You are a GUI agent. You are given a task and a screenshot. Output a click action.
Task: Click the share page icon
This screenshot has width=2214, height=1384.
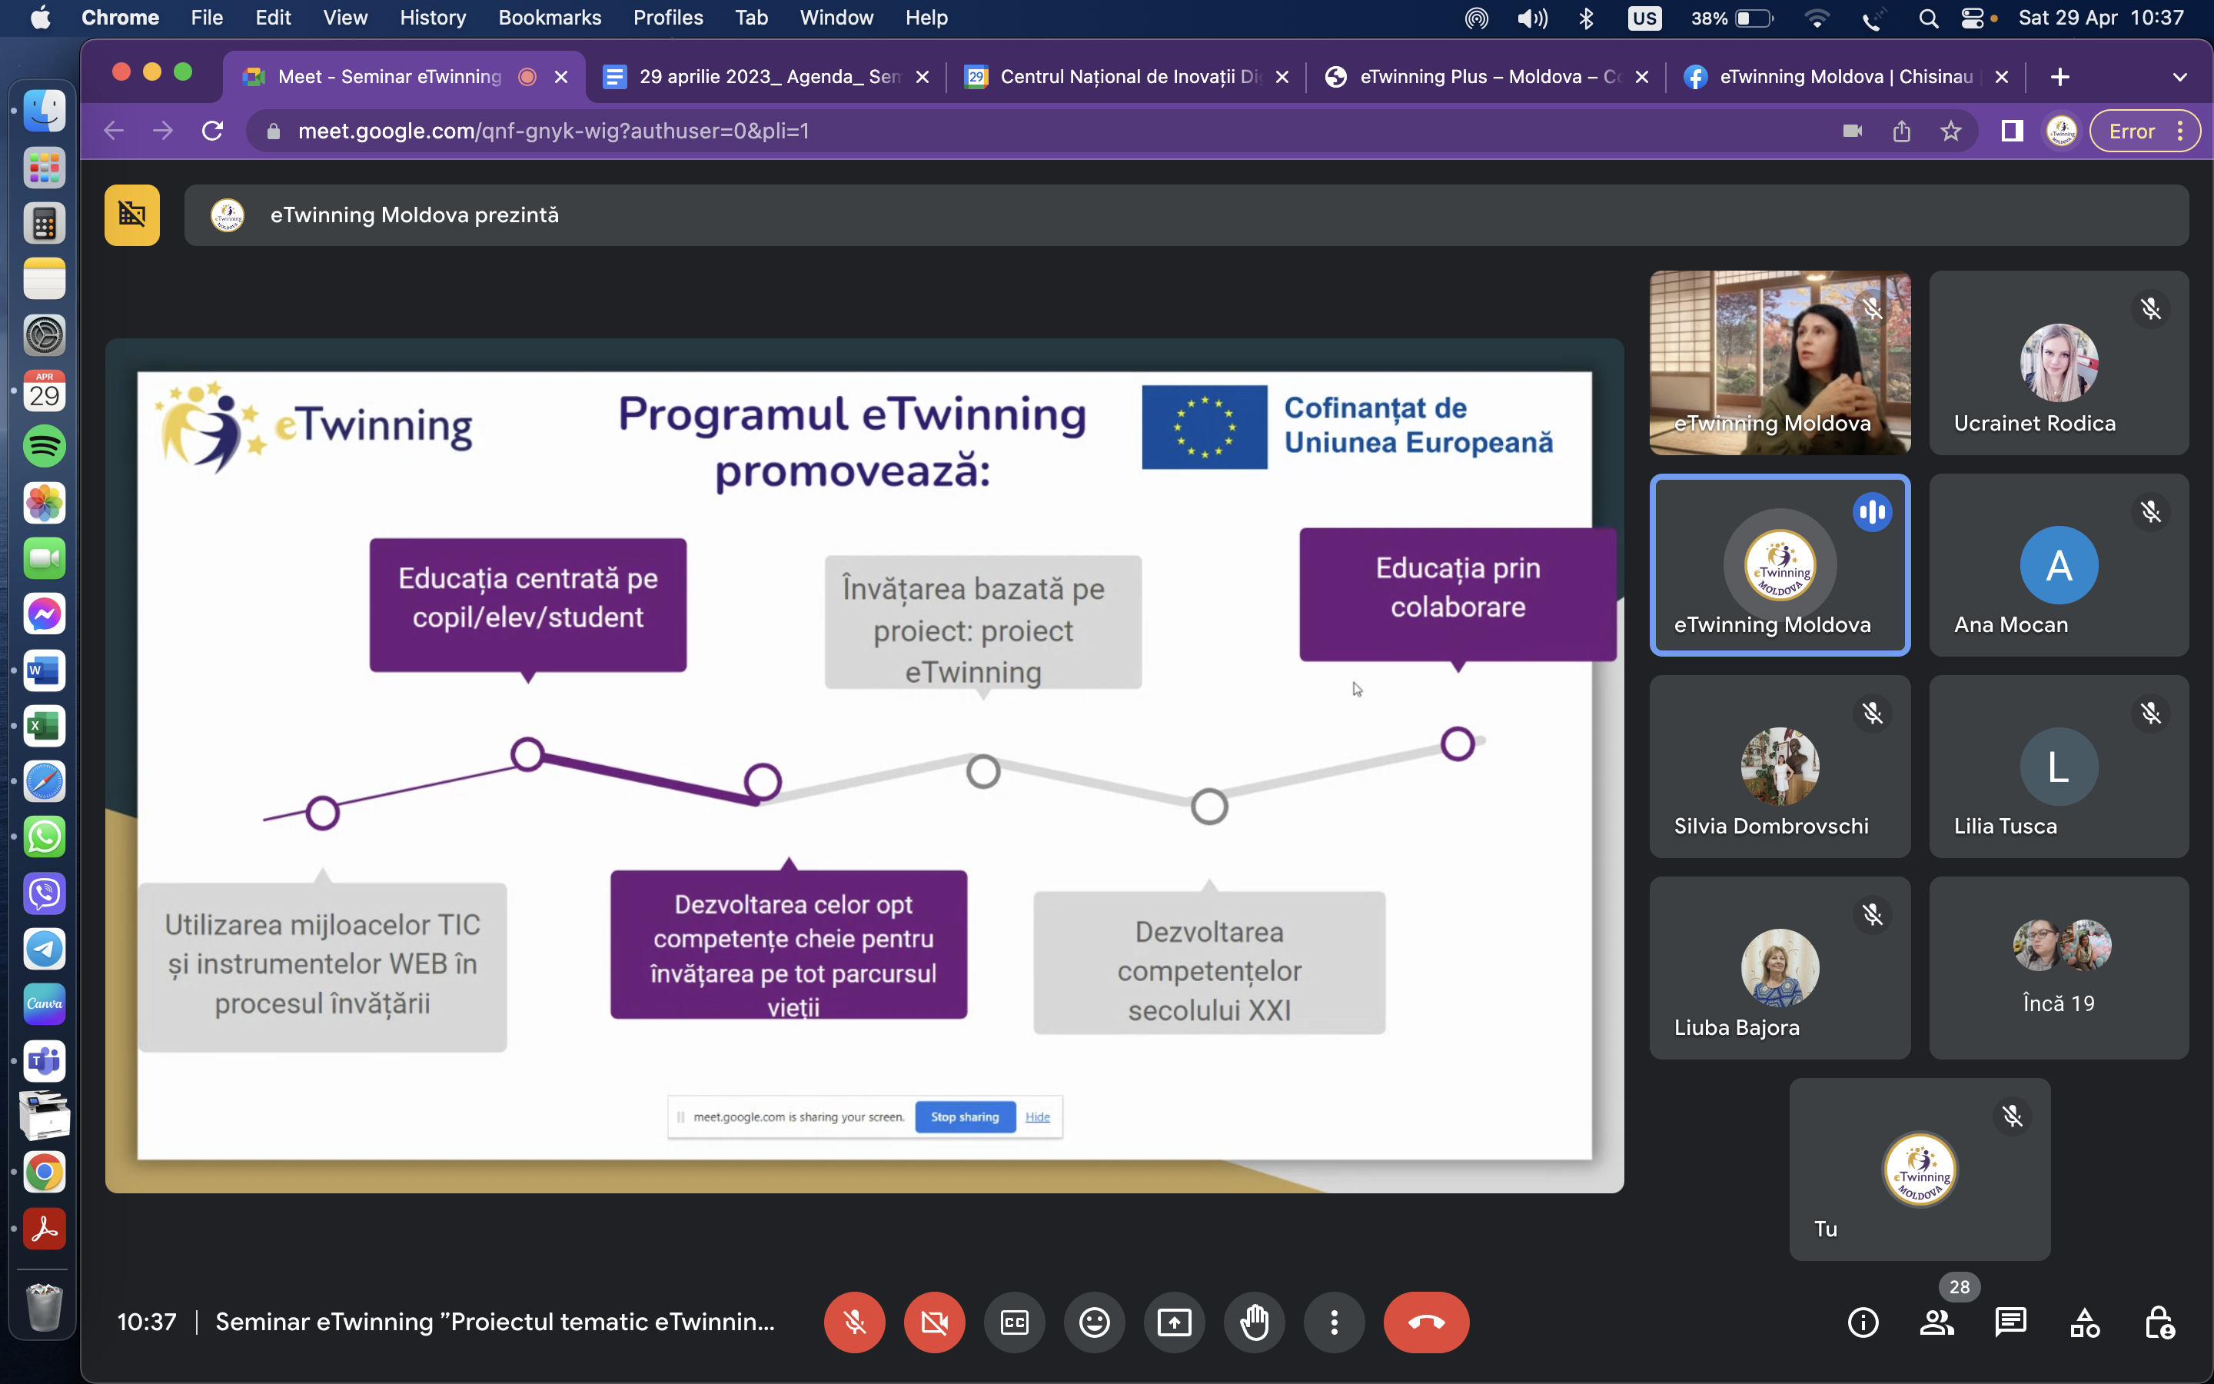tap(1901, 131)
